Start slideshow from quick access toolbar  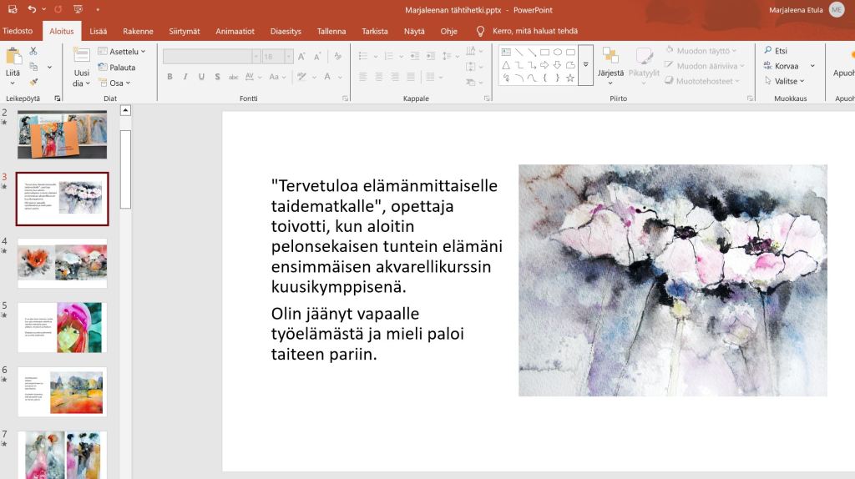point(78,9)
